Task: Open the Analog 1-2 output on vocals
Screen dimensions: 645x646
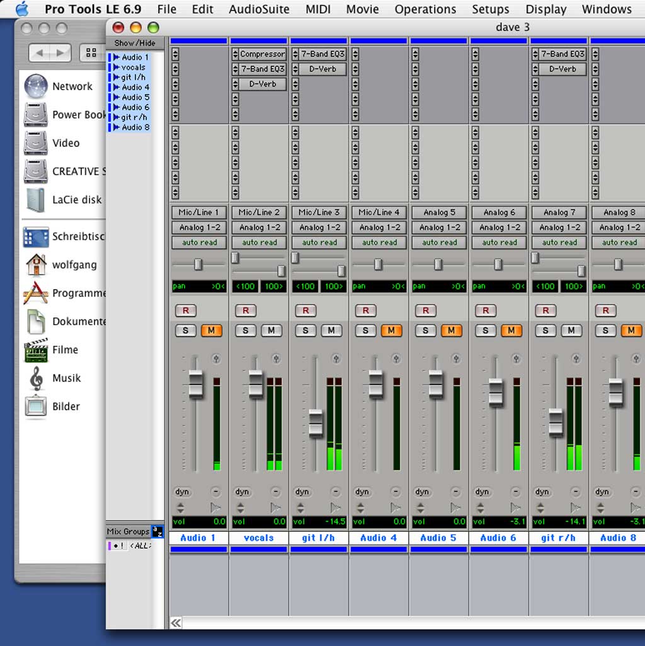Action: pos(259,228)
